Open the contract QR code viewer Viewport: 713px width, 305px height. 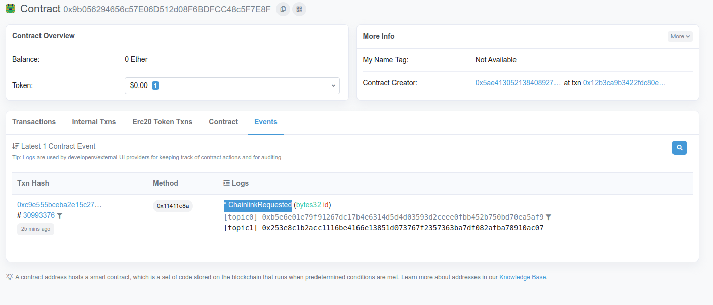(x=299, y=9)
